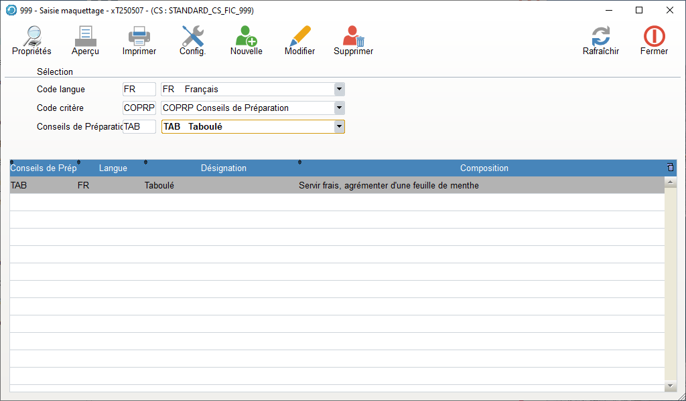This screenshot has height=401, width=686.
Task: Click the scrollbar down arrow
Action: point(671,386)
